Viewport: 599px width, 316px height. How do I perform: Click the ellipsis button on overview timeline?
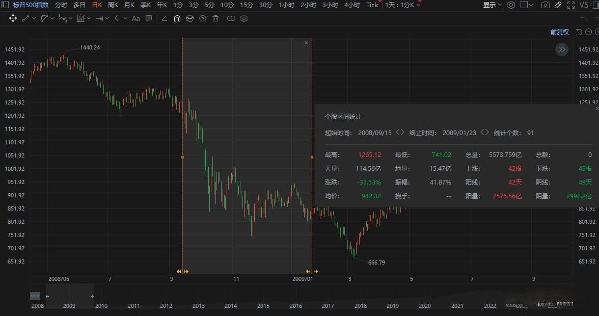click(35, 296)
